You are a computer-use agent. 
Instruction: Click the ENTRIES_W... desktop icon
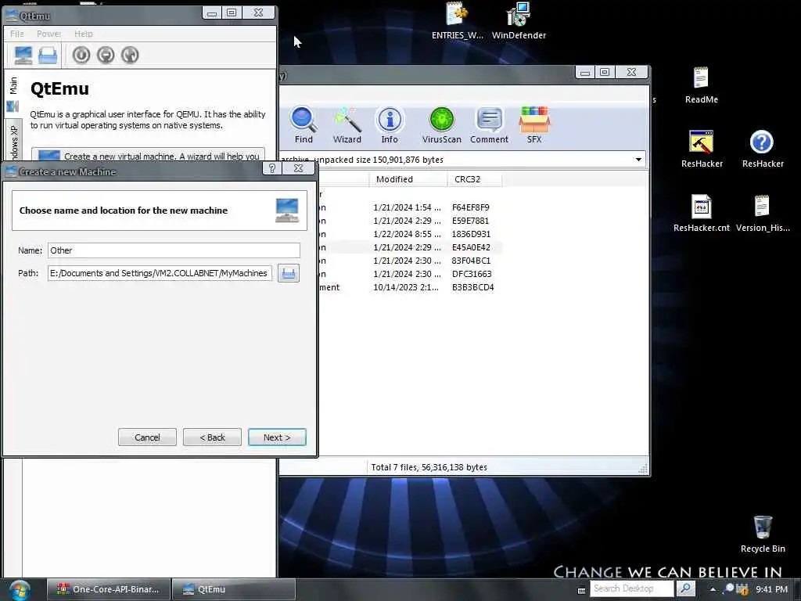pyautogui.click(x=457, y=21)
